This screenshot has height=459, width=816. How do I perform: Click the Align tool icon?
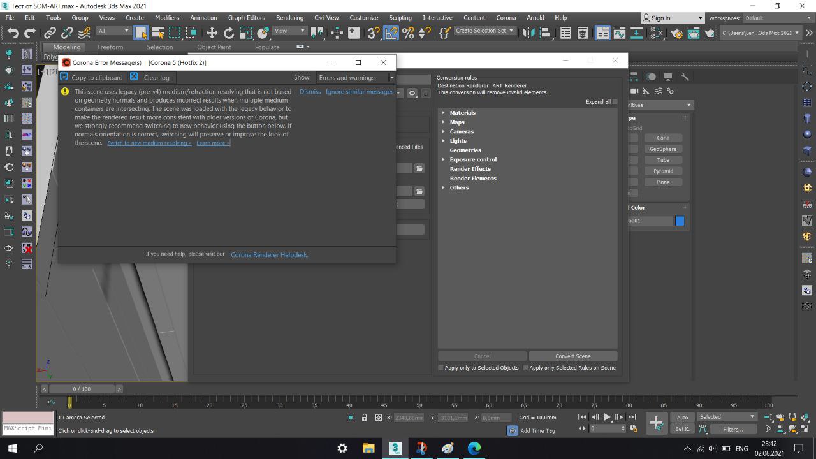[544, 33]
